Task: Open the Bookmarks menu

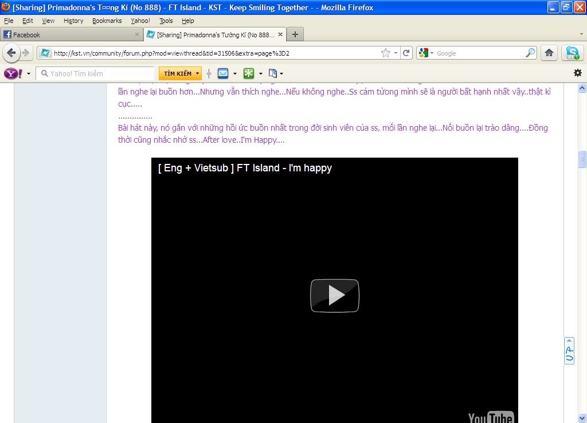Action: (x=107, y=21)
